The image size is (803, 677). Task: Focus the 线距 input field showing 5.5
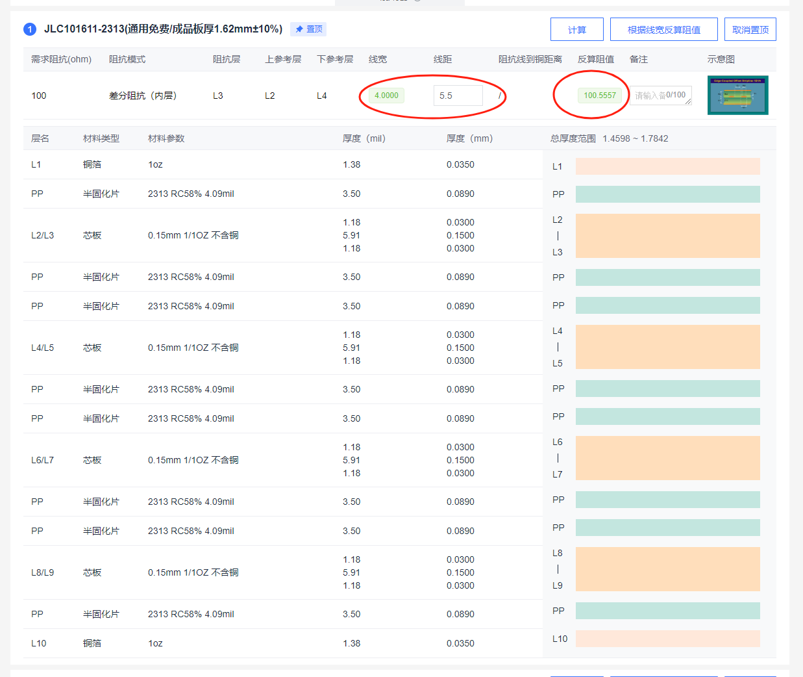[458, 96]
